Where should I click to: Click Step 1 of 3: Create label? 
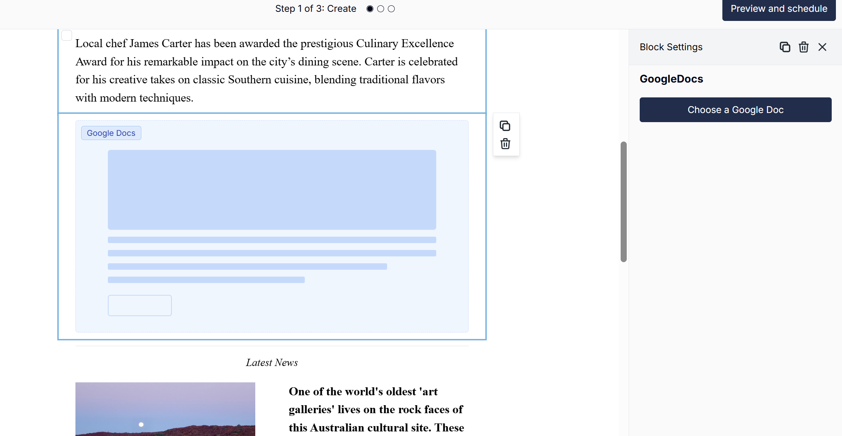point(316,8)
